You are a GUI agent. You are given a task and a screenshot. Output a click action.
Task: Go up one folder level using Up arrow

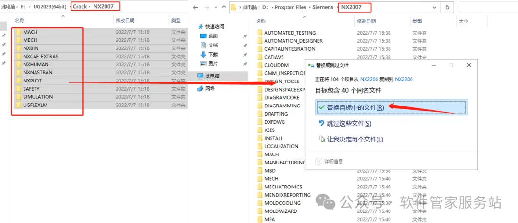[x=224, y=7]
